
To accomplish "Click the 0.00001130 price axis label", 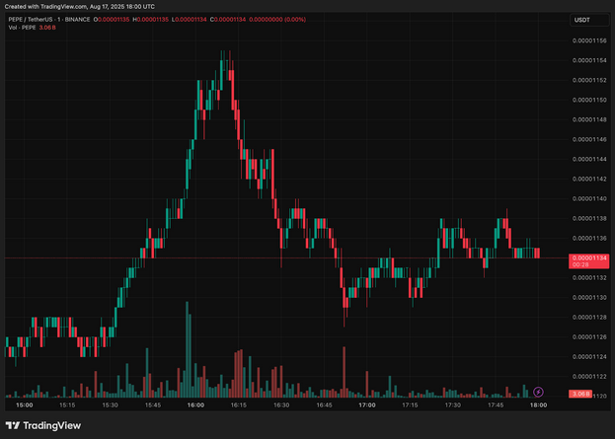I will (x=589, y=298).
